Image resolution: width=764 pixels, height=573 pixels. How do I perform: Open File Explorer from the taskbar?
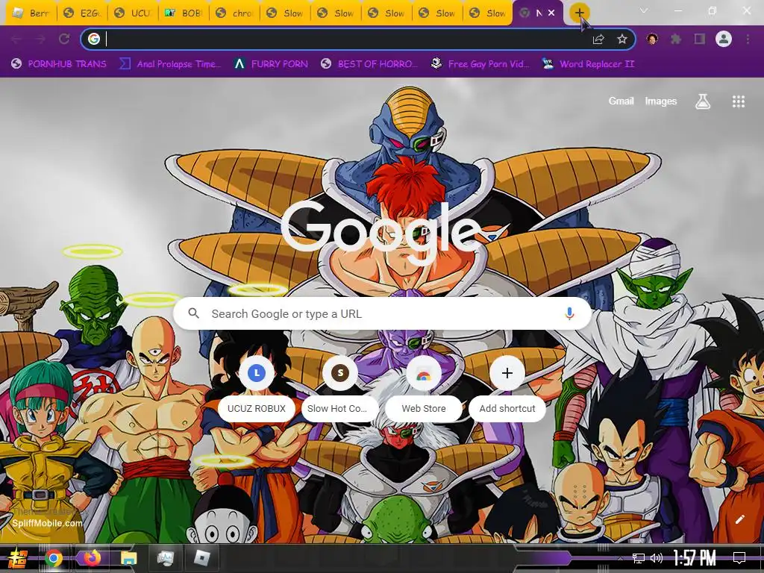128,558
